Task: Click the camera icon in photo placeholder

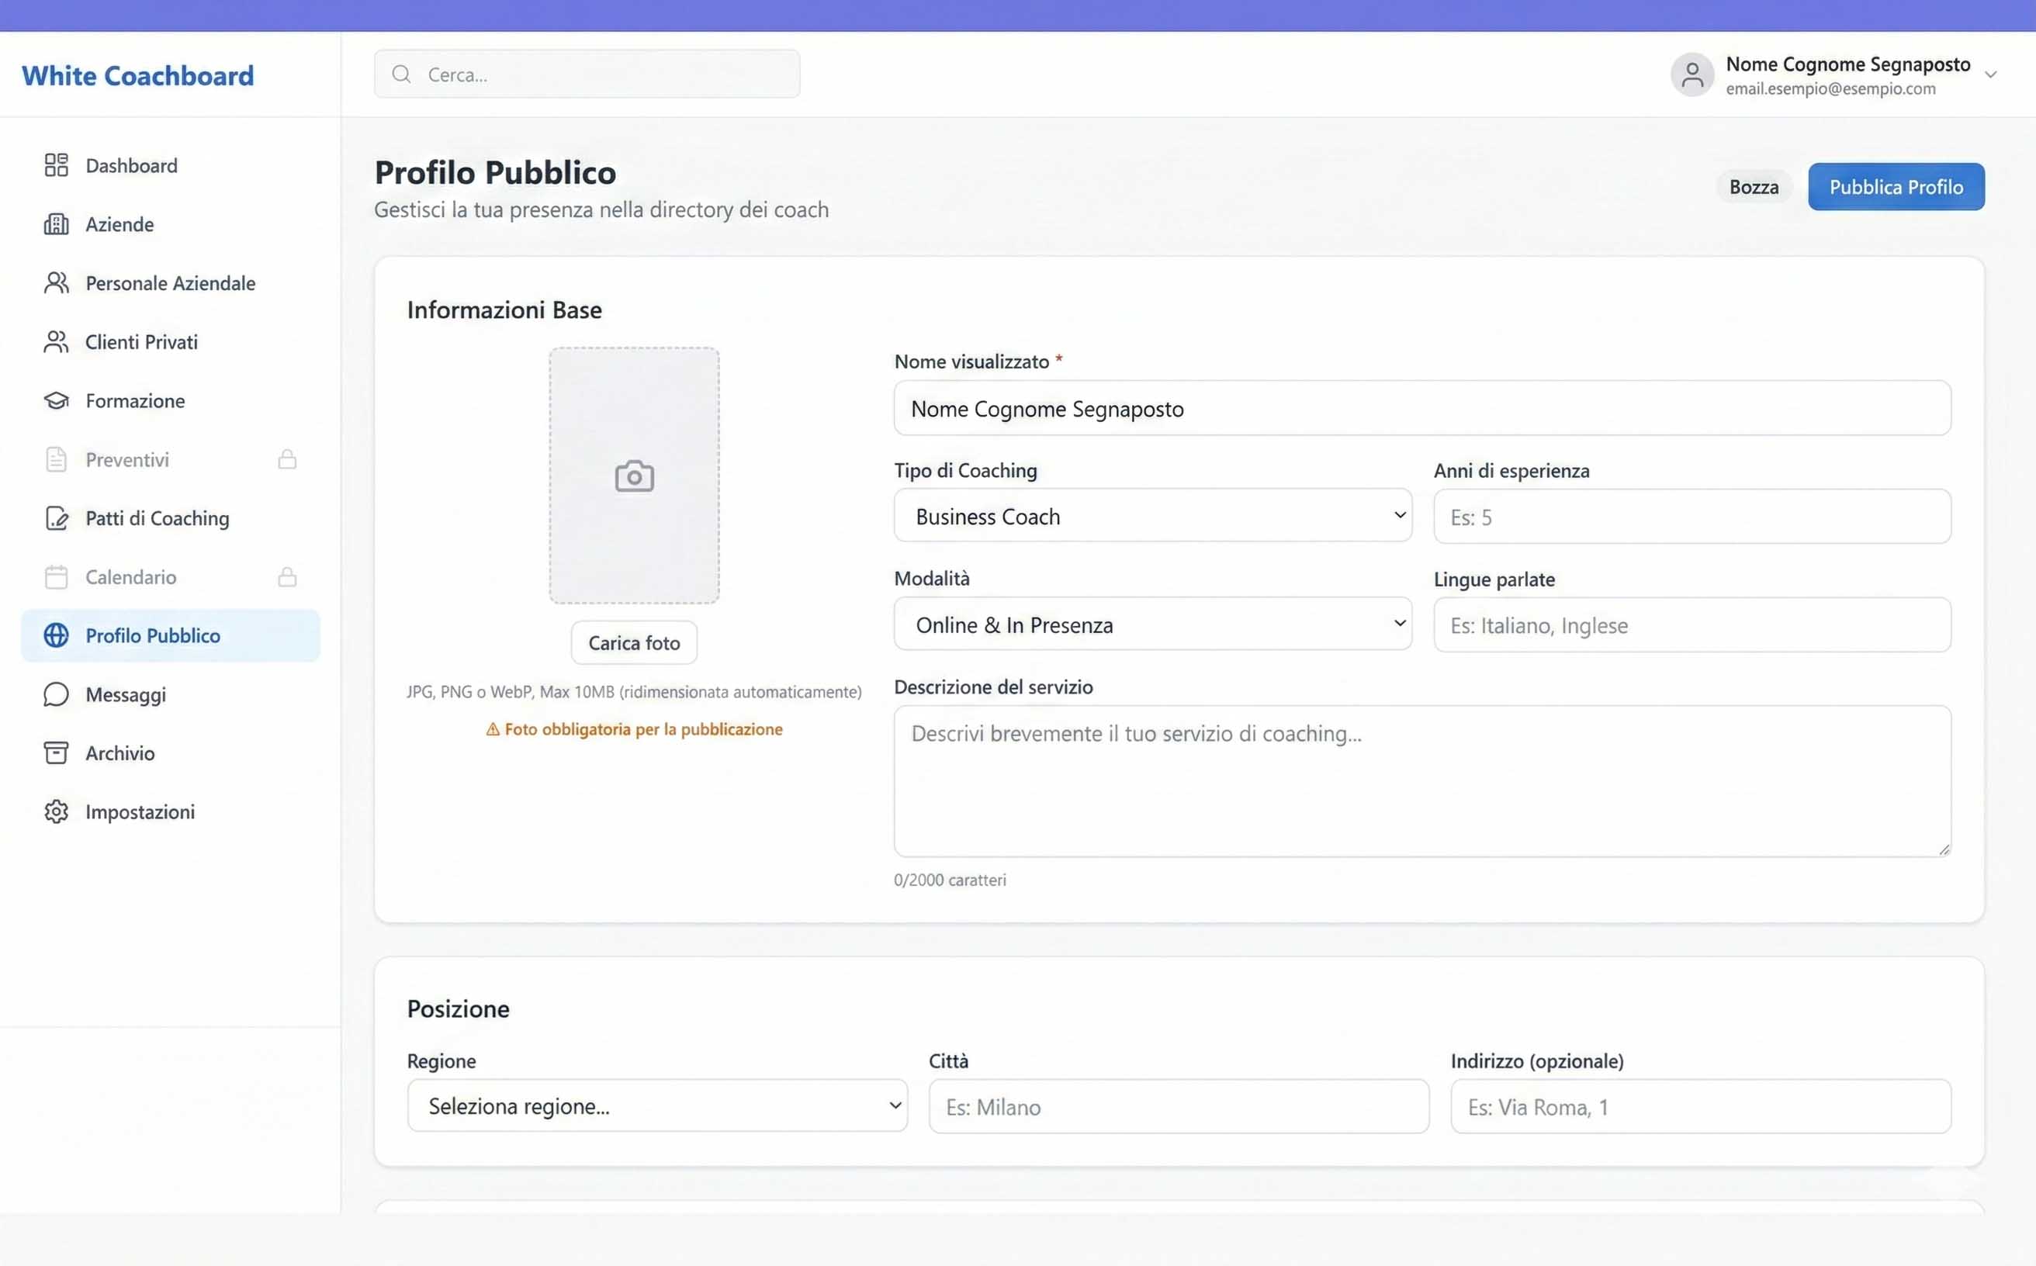Action: coord(635,476)
